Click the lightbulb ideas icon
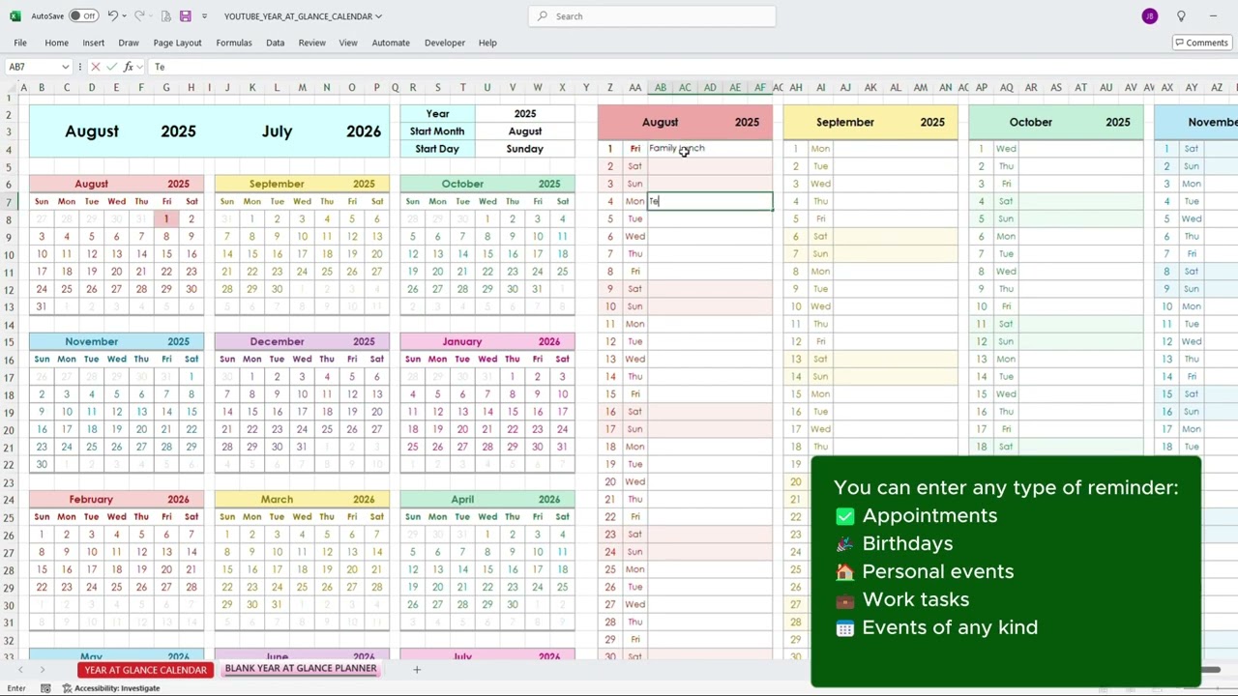 pyautogui.click(x=1181, y=16)
